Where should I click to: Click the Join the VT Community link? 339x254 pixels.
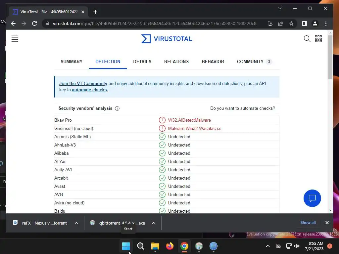[83, 84]
